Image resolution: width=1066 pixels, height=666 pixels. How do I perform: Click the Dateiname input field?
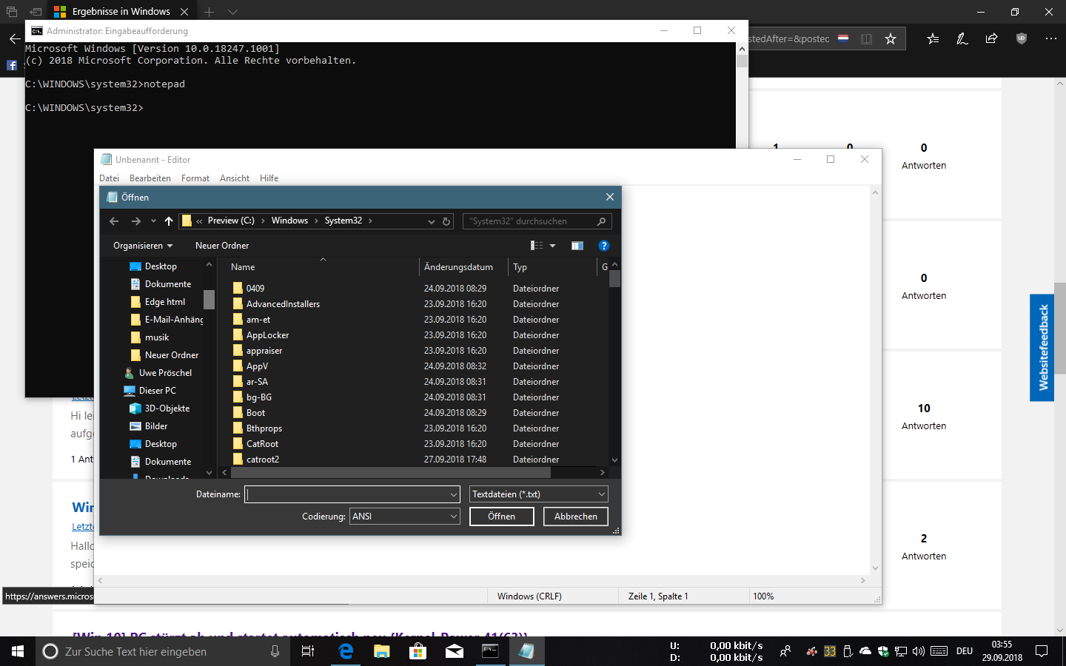[352, 494]
